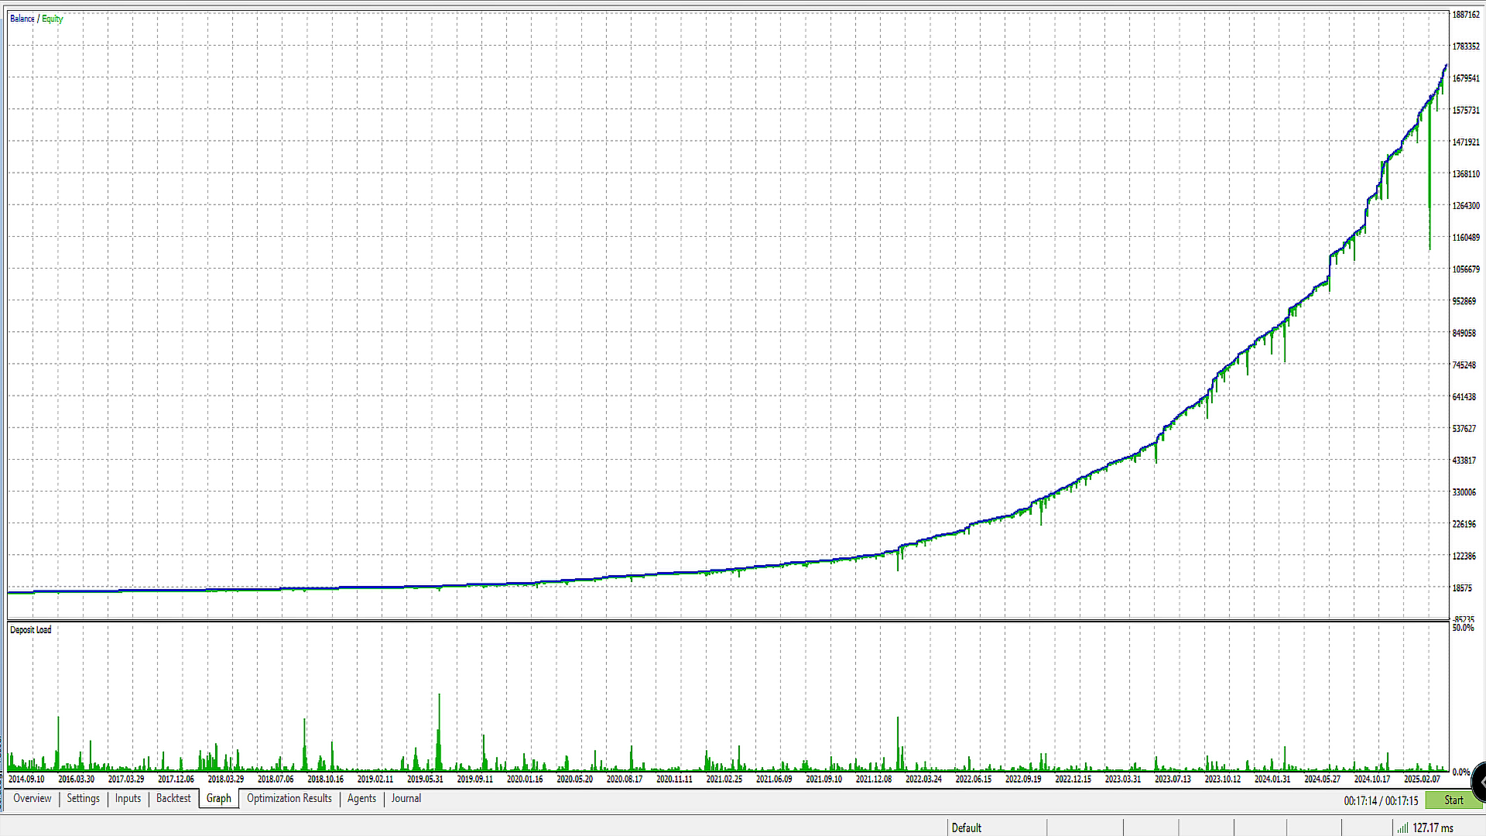Screen dimensions: 1486x836
Task: Click the 127.17 ms latency indicator
Action: tap(1433, 827)
